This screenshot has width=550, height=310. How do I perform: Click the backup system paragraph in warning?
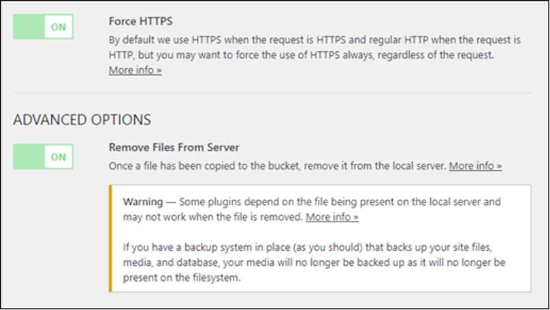[x=314, y=262]
